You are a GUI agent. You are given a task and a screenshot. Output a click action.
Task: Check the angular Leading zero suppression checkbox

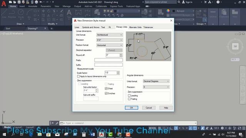click(129, 95)
